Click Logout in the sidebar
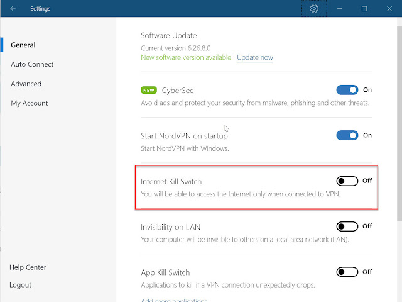 20,285
